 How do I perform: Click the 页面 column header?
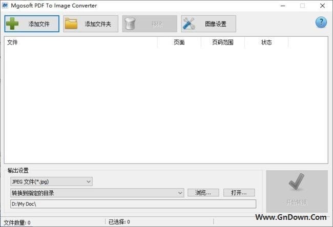pos(179,42)
